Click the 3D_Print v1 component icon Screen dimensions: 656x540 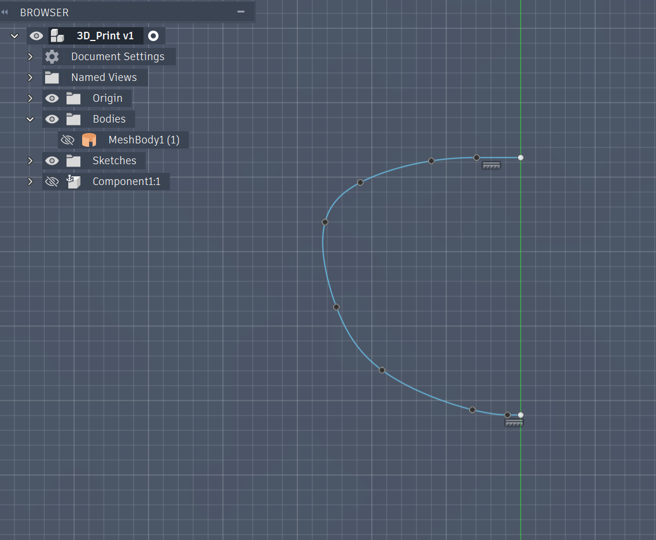pyautogui.click(x=57, y=35)
